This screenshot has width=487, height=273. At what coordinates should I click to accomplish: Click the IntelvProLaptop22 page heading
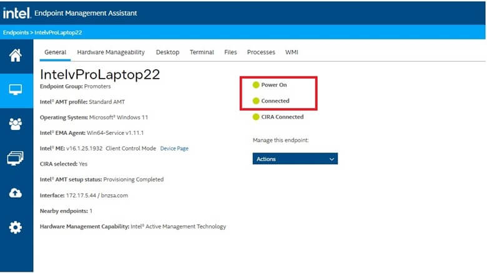coord(100,74)
